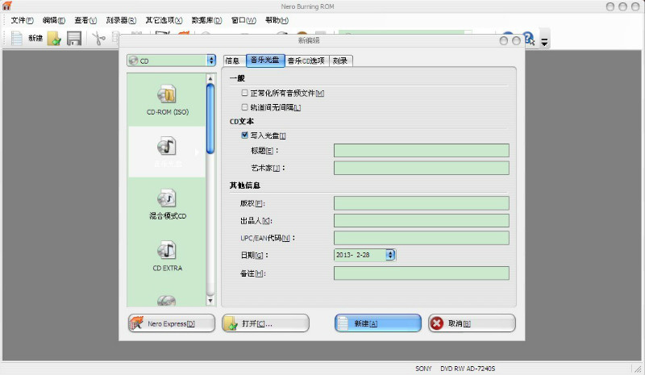Open the 窗口 menu
This screenshot has height=375, width=645.
[243, 20]
